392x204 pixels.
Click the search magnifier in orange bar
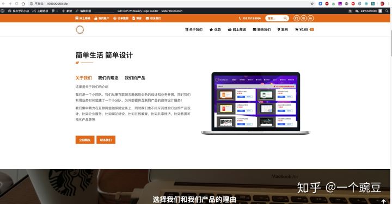click(285, 18)
